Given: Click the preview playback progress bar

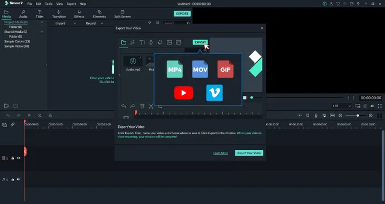Looking at the screenshot, I should click(304, 98).
